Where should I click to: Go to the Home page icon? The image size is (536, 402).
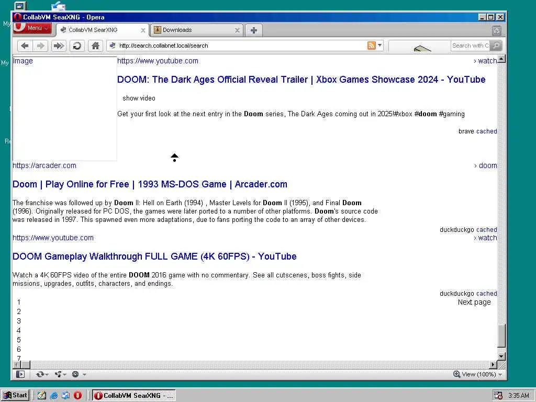pos(95,46)
